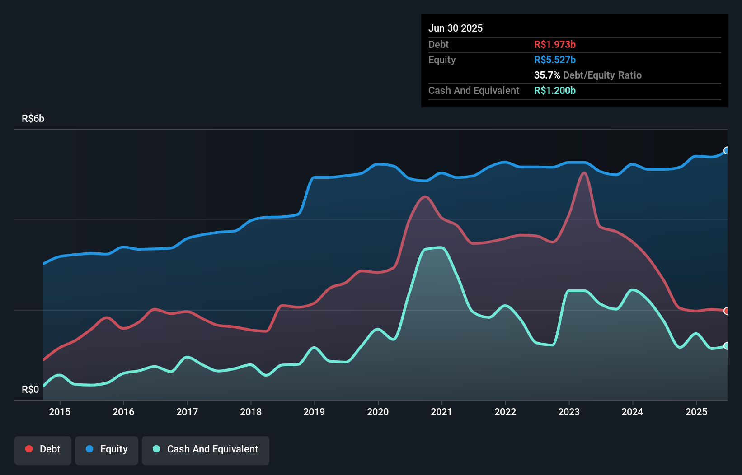Select the red Debt endpoint marker on chart
The height and width of the screenshot is (475, 742).
coord(726,311)
